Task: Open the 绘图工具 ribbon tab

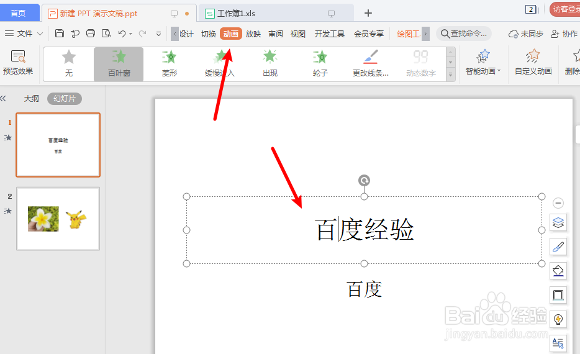Action: [x=409, y=34]
